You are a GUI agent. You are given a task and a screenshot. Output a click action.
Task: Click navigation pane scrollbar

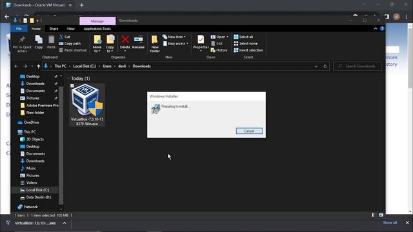[x=61, y=145]
